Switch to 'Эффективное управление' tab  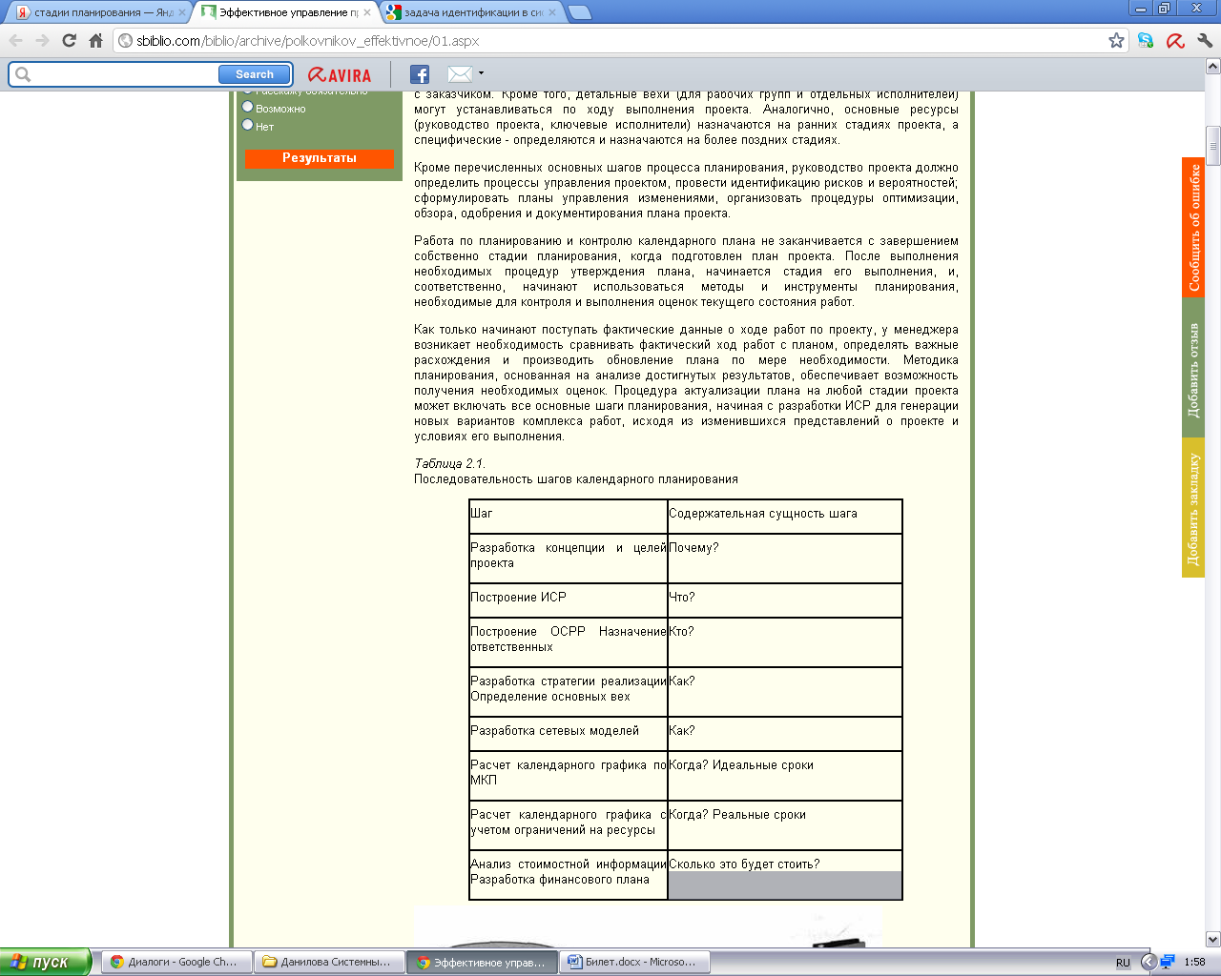click(284, 12)
